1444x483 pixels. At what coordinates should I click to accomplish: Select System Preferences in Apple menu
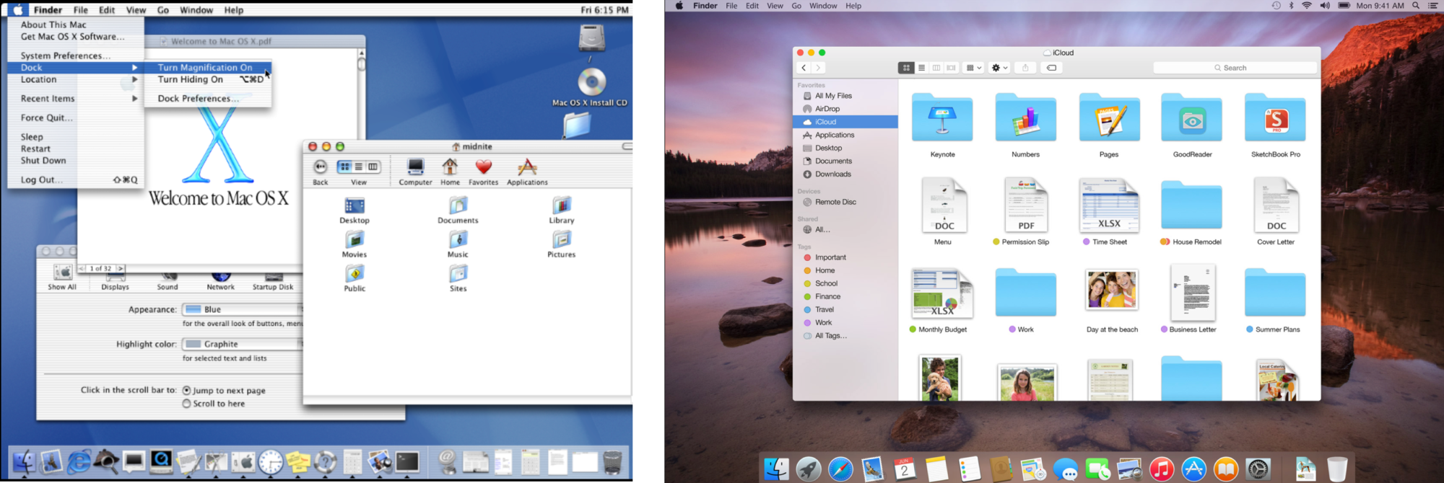(x=76, y=56)
